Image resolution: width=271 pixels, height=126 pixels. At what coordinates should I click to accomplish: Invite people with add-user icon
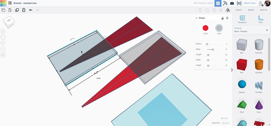pos(261,3)
